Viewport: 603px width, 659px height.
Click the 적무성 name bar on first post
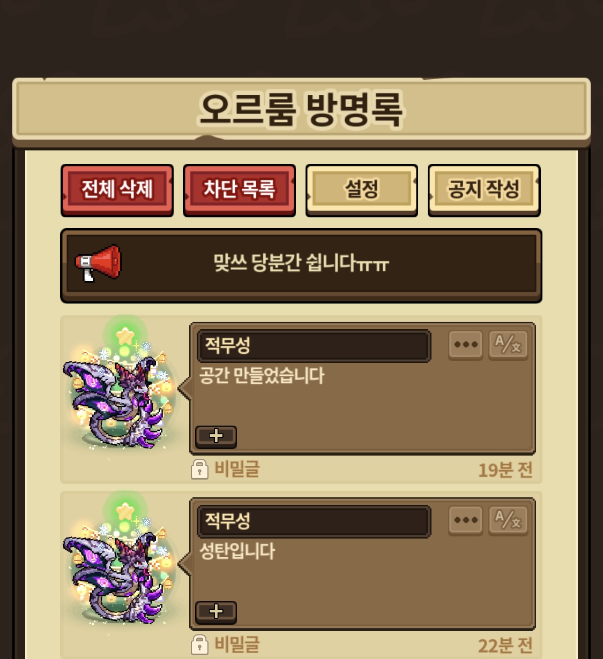[x=314, y=345]
